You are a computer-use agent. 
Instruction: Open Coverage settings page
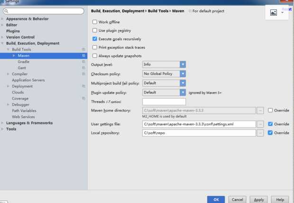[20, 99]
